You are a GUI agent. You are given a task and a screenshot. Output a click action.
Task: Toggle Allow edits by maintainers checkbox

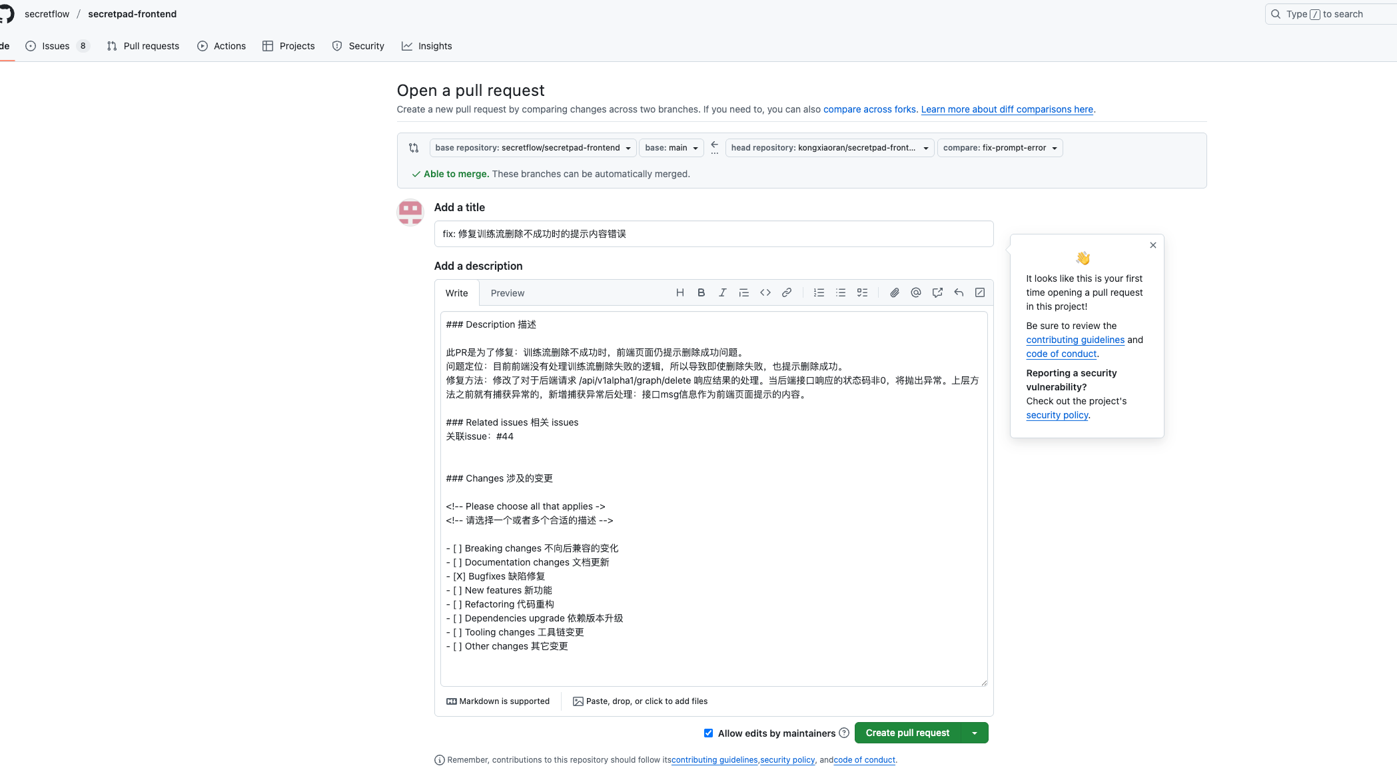coord(708,733)
